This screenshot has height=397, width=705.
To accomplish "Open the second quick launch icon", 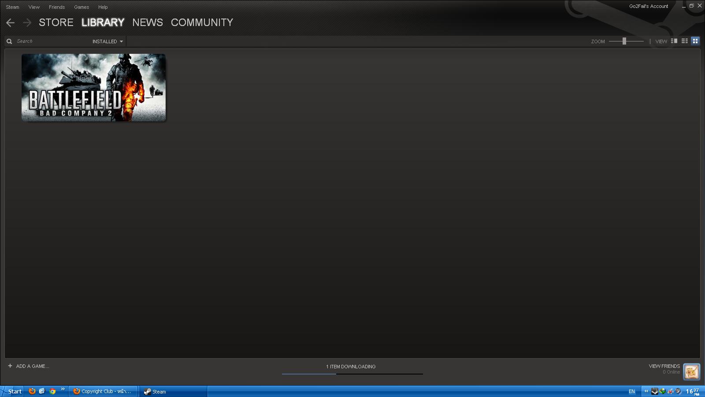I will click(42, 391).
